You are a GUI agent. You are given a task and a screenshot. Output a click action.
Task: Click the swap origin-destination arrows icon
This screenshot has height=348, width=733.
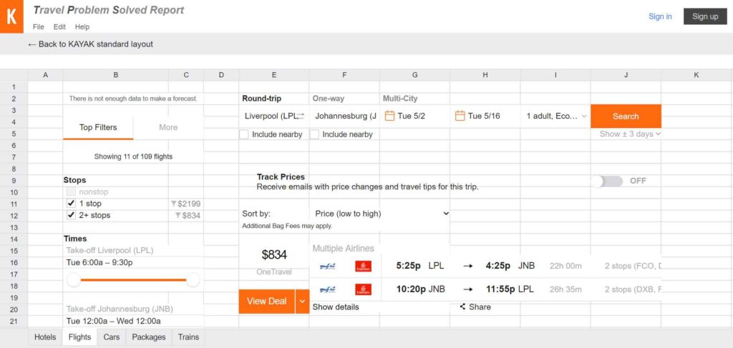click(x=300, y=116)
